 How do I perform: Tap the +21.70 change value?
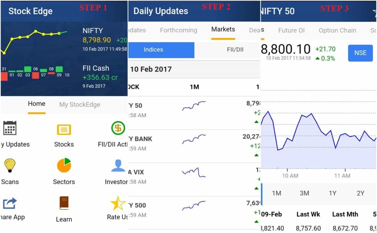tap(325, 49)
